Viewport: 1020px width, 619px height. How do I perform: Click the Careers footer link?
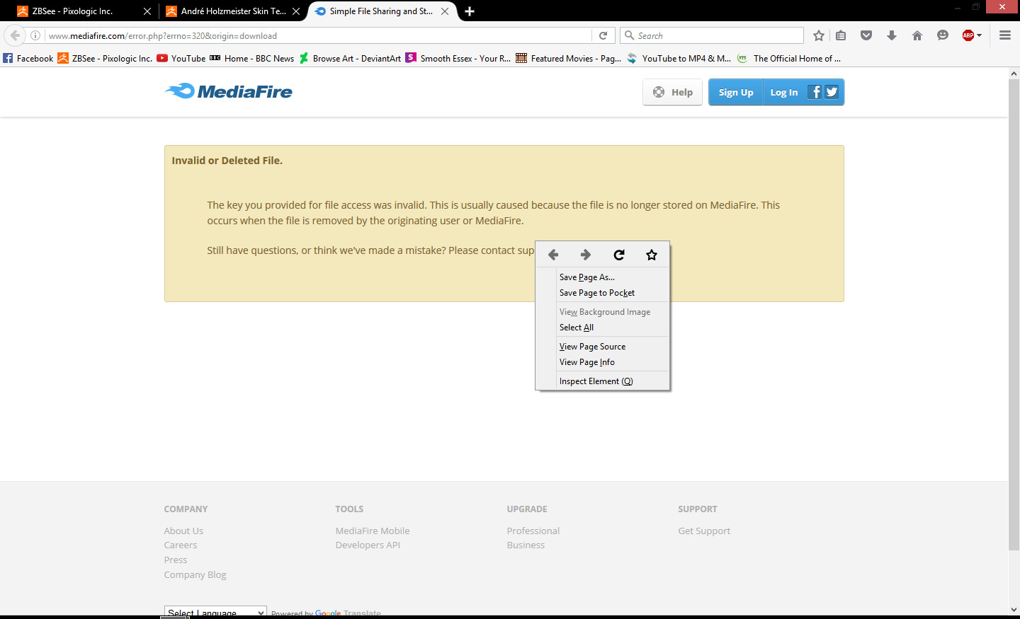[x=181, y=545]
